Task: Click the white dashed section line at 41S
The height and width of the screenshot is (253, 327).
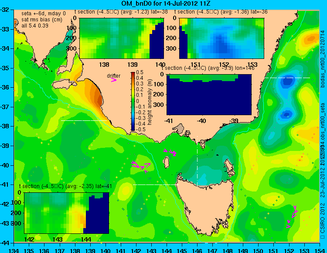Action: [156, 185]
